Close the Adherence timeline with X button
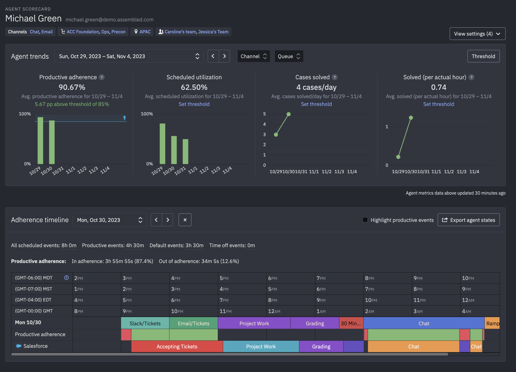 coord(185,220)
